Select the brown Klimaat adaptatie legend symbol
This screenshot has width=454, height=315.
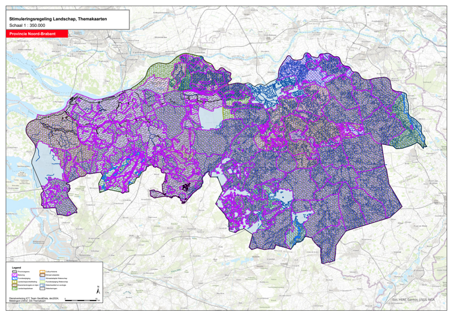point(42,275)
